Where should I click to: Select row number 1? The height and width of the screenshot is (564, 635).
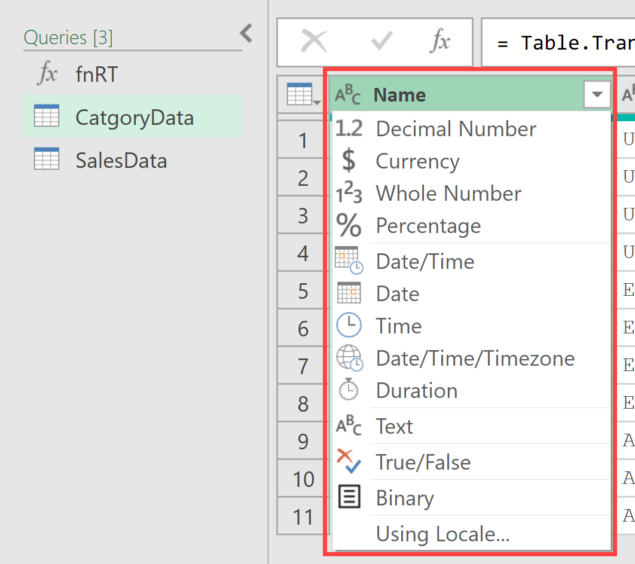tap(303, 140)
